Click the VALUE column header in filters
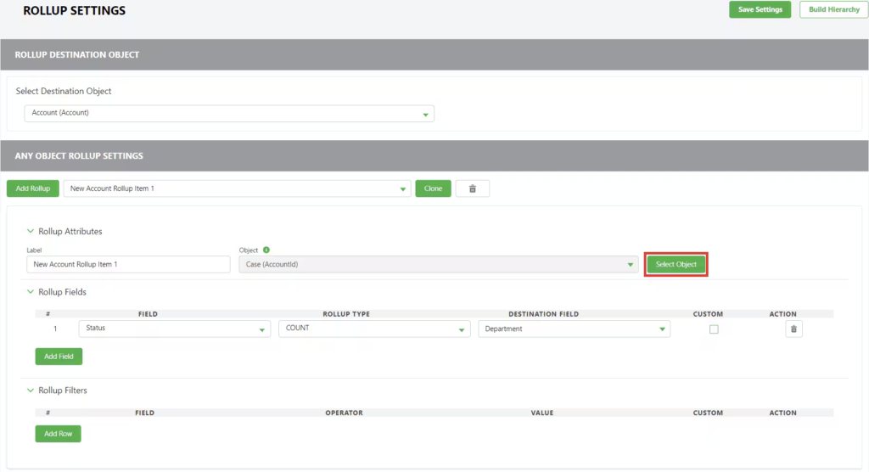 pyautogui.click(x=542, y=413)
